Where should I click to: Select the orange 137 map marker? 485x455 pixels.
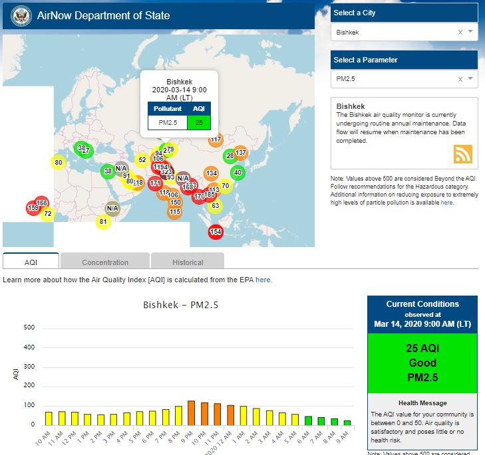[241, 153]
